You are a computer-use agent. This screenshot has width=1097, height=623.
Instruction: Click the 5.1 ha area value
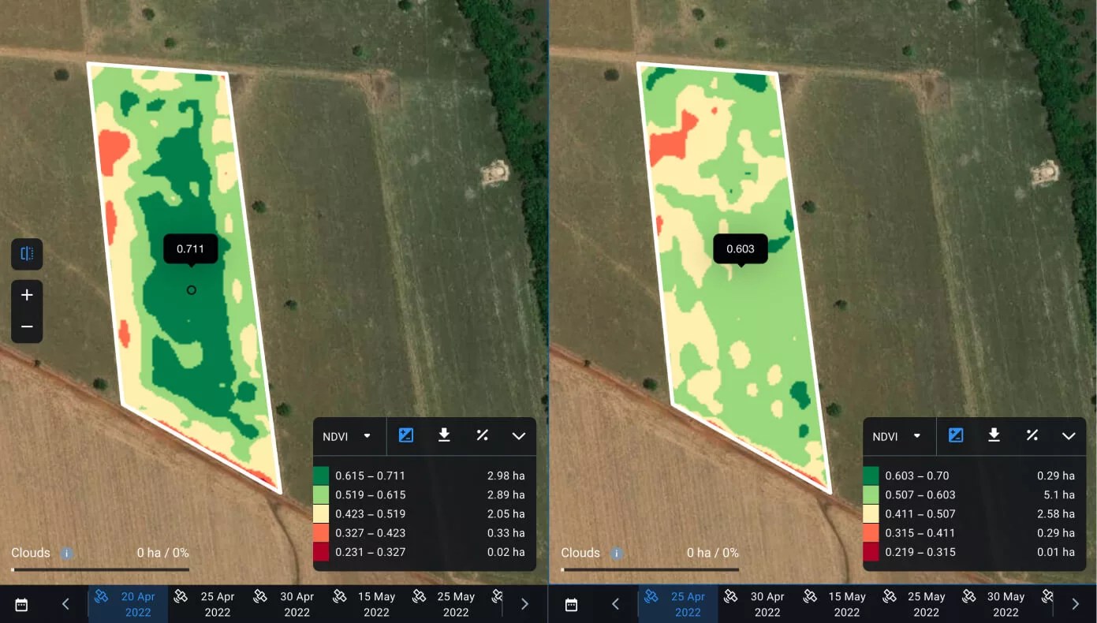[x=1061, y=494]
